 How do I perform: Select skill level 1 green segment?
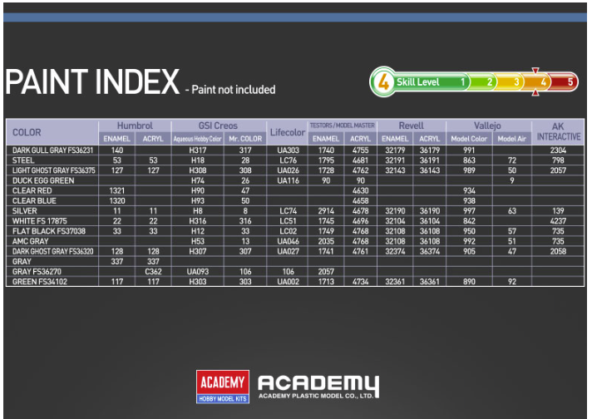pos(431,82)
